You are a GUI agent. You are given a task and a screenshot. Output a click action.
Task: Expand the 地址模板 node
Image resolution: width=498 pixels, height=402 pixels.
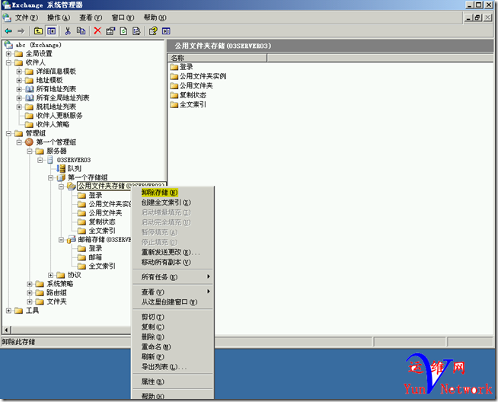tap(19, 81)
